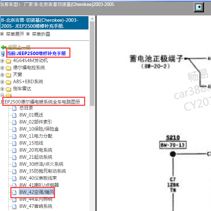211x211 pixels.
Task: Open the 8W_35防抱死制动系统 document
Action: [43, 171]
